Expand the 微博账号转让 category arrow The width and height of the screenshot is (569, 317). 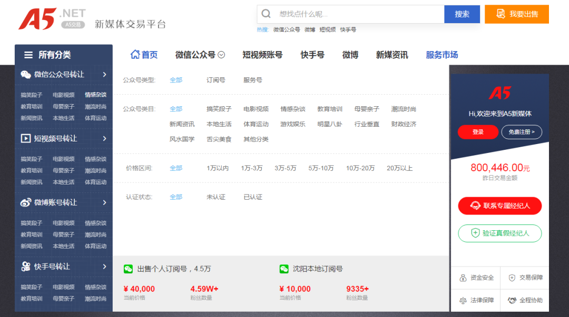coord(104,202)
